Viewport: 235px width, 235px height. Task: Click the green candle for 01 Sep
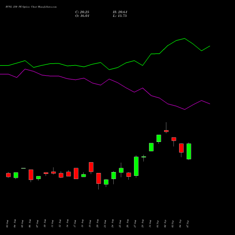pyautogui.click(x=159, y=138)
